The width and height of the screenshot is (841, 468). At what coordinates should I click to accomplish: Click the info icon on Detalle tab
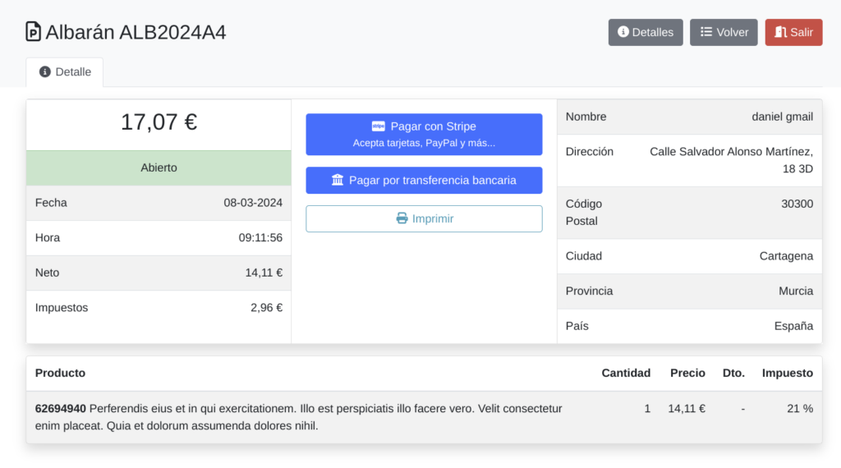tap(45, 72)
